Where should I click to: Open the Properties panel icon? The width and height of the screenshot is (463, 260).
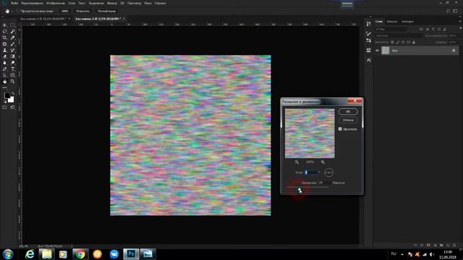click(x=368, y=51)
